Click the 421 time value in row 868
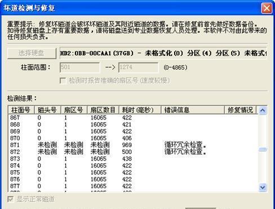Viewport: 275px width, 209px height. [x=127, y=124]
